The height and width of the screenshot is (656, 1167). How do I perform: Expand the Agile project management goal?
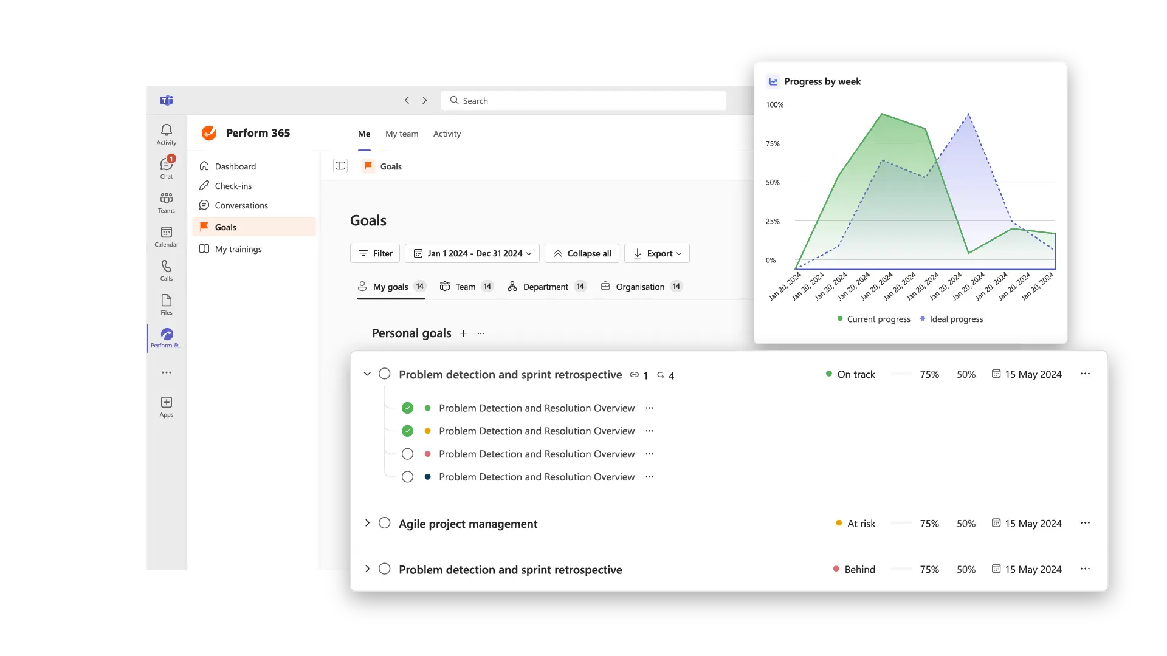[367, 523]
